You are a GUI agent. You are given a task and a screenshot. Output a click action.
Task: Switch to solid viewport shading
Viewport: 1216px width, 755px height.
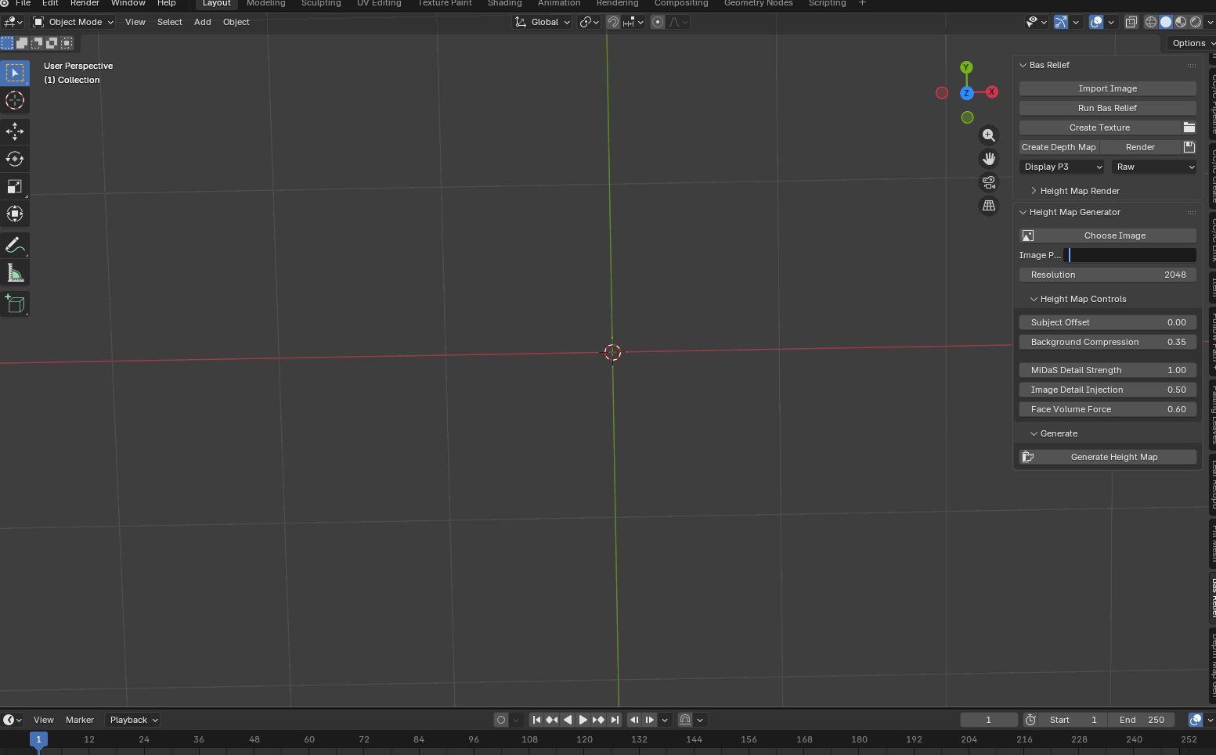[1166, 22]
